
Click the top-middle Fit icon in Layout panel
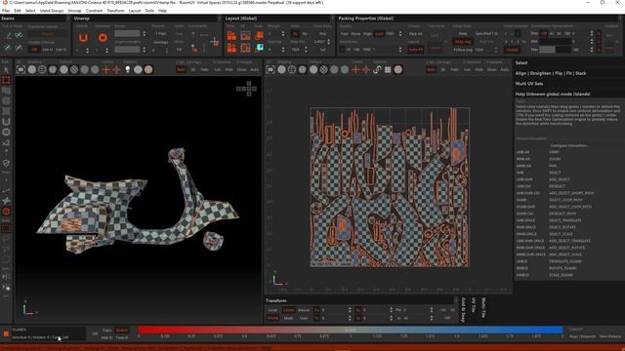[x=245, y=36]
